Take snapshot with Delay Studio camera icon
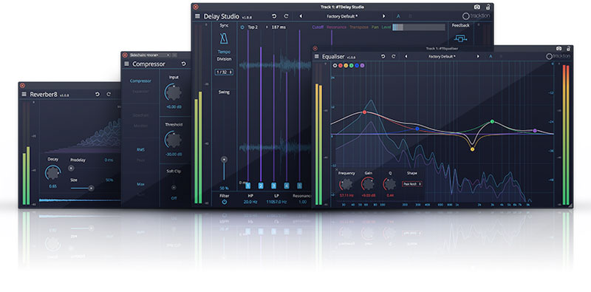Viewport: 591px width, 292px height. coord(477,7)
